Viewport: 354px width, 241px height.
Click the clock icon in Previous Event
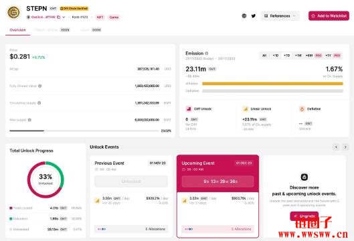coord(96,169)
